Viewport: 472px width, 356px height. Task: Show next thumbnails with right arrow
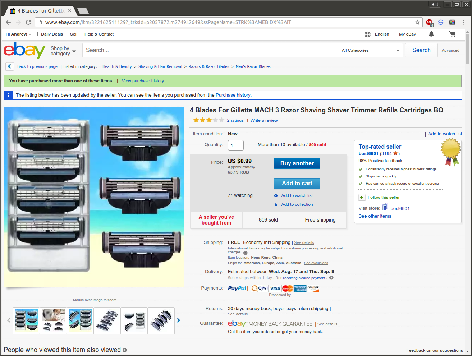coord(178,320)
